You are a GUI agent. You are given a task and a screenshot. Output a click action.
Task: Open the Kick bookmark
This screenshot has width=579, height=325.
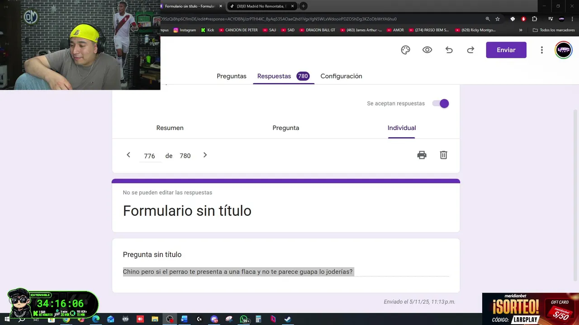208,30
